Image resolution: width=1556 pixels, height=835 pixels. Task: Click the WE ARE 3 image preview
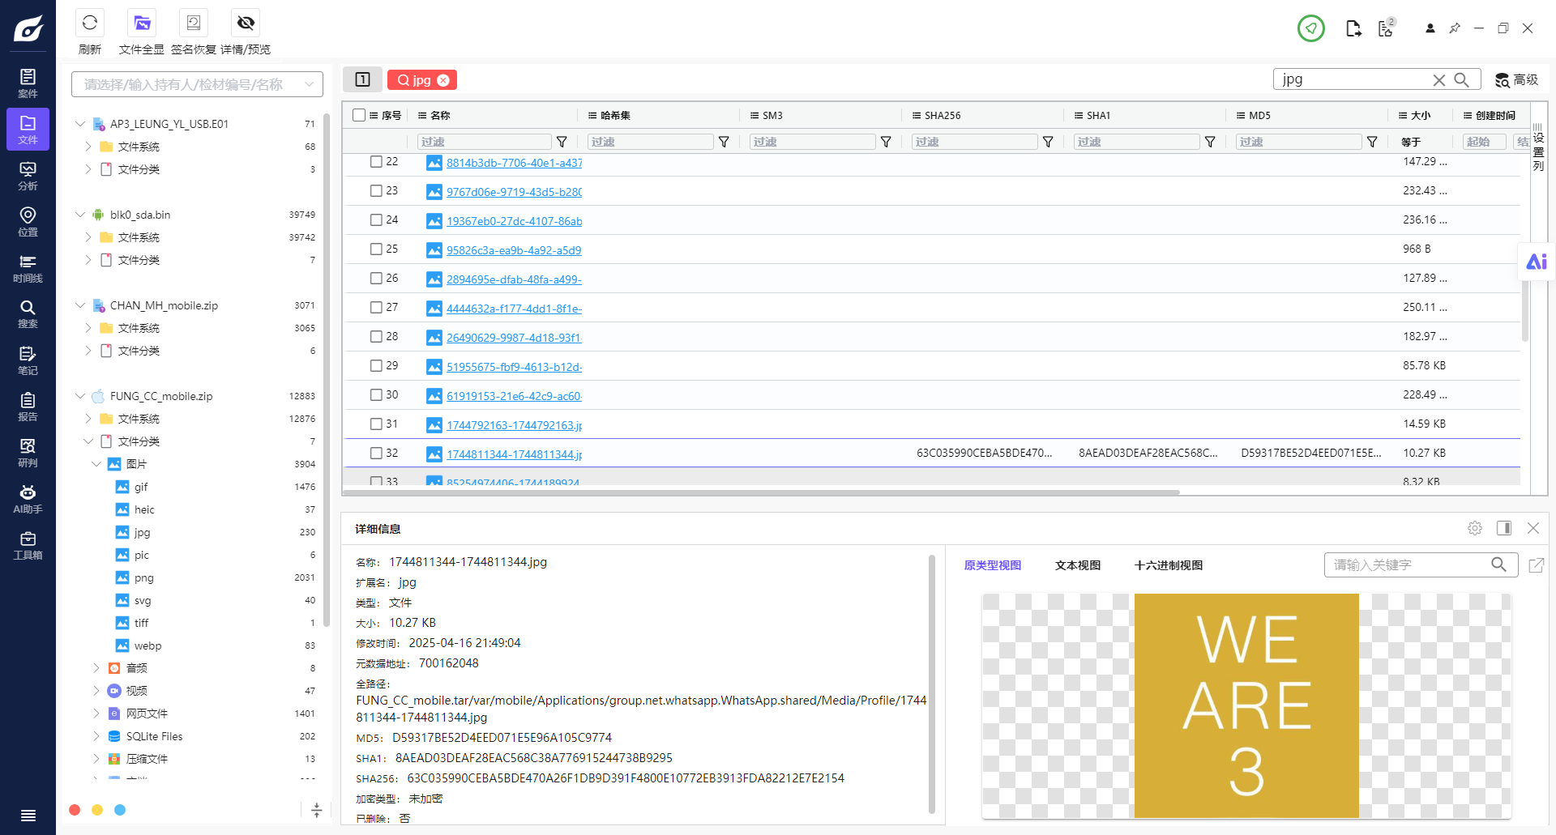click(1246, 705)
